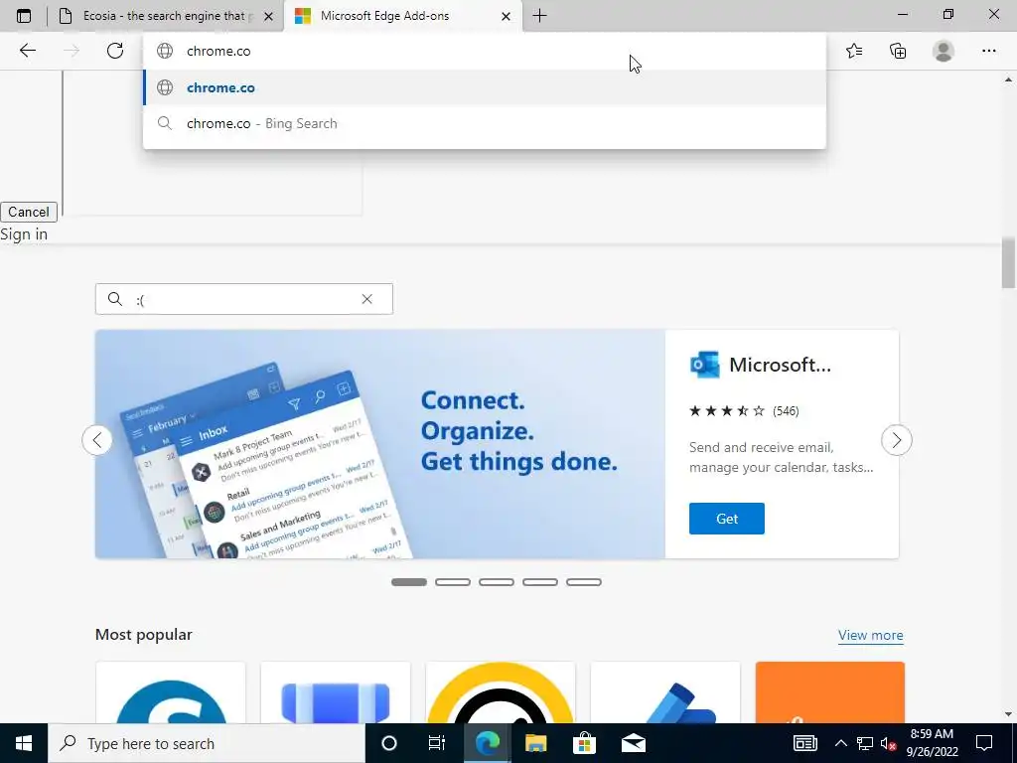Click the muted volume tray icon
The width and height of the screenshot is (1017, 763).
[x=888, y=743]
